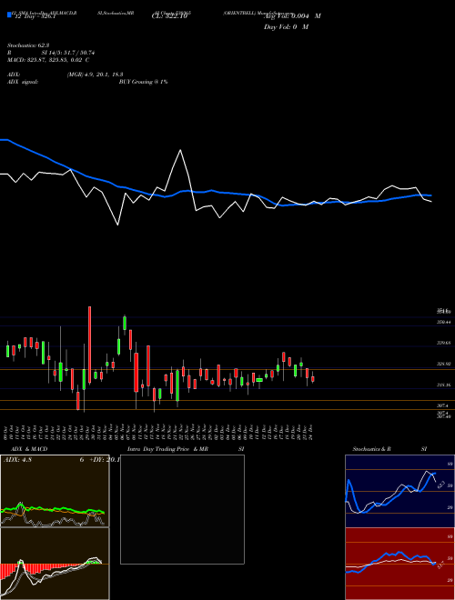Open the MACD histogram chart thumbnail
This screenshot has width=455, height=600.
[x=55, y=564]
